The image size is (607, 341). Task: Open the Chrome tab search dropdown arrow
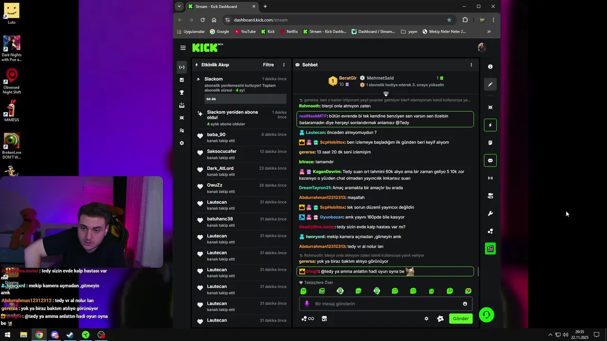(x=179, y=6)
